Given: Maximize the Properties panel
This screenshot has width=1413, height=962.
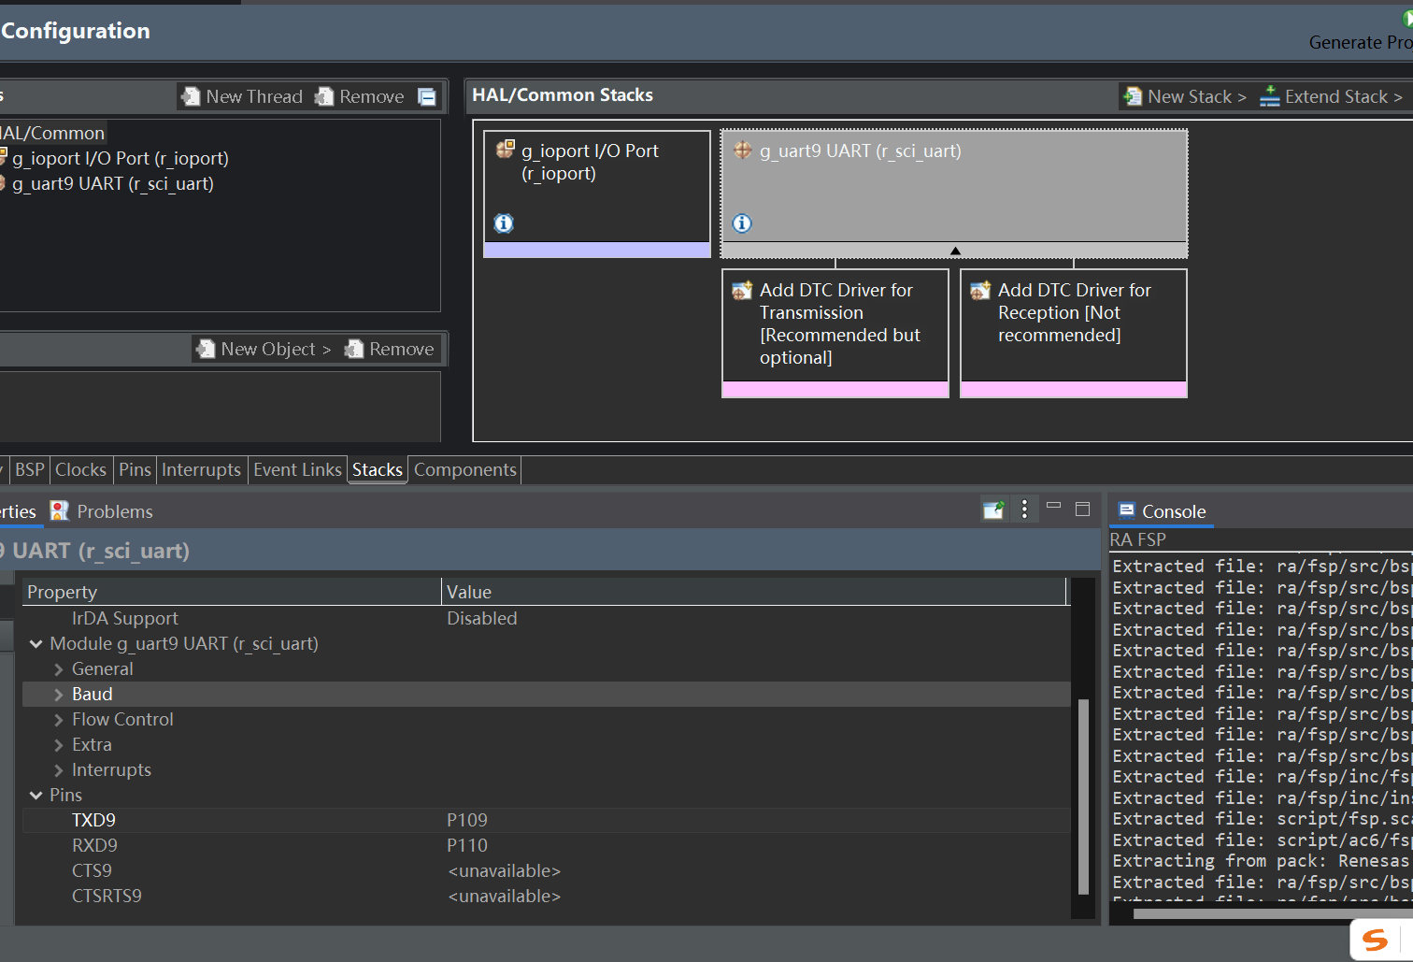Looking at the screenshot, I should 1083,509.
